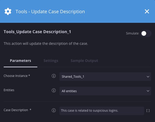Open the Settings tab
155x122 pixels.
click(x=51, y=61)
